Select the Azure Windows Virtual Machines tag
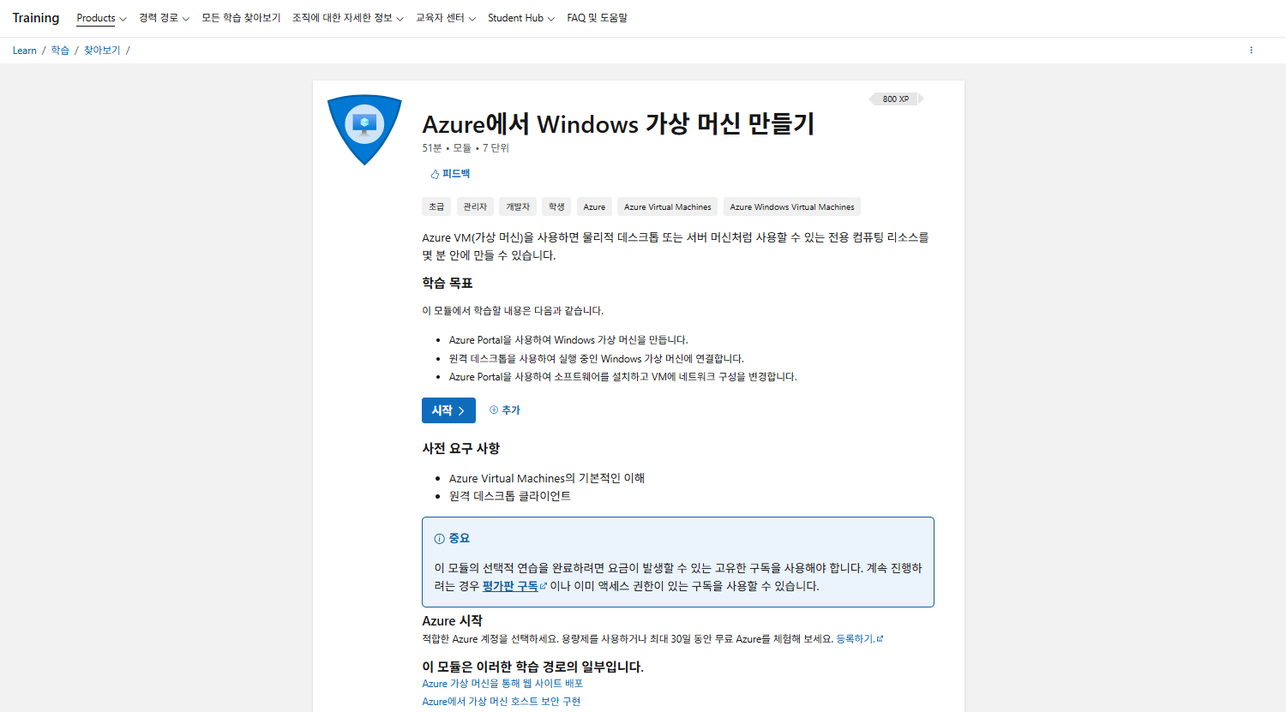This screenshot has width=1286, height=712. 792,206
